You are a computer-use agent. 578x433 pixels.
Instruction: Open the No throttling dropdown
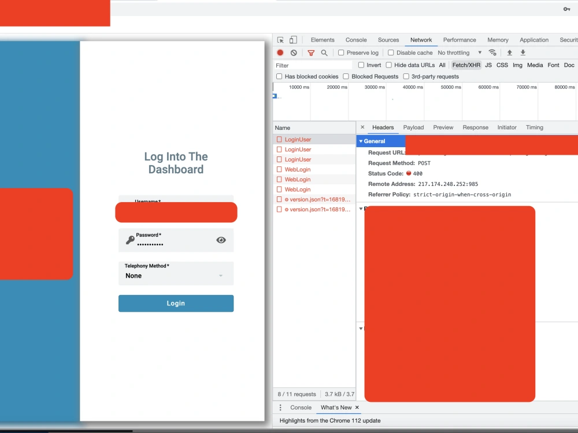[460, 53]
